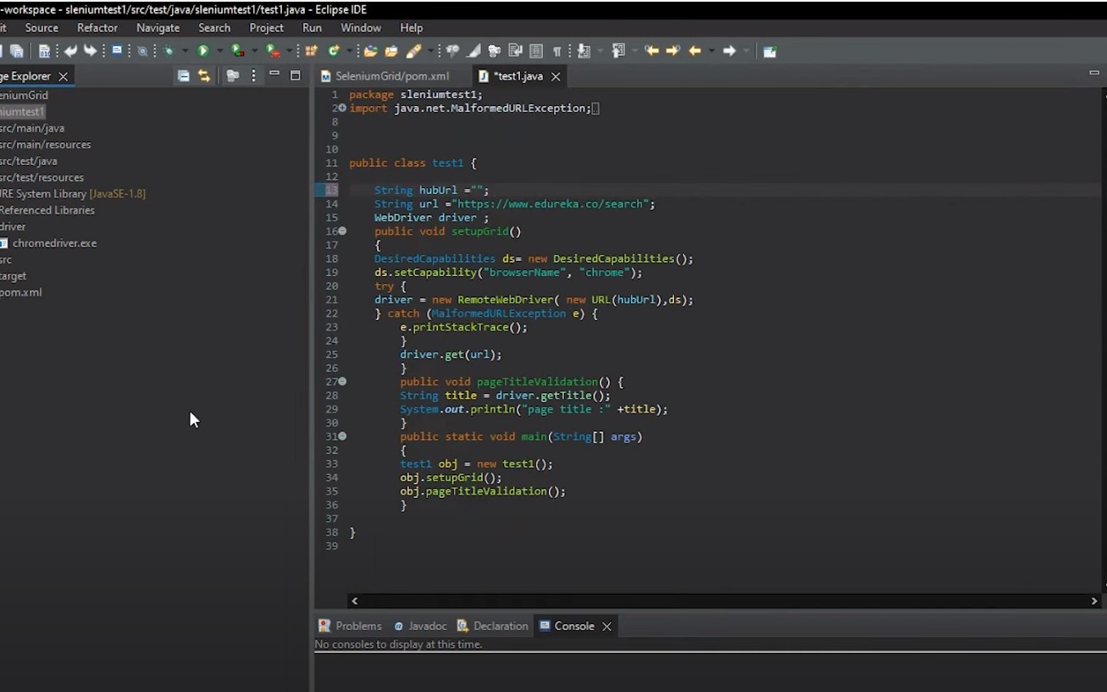Click Collapse All in Package Explorer
Screen dimensions: 1107x692
(x=183, y=76)
